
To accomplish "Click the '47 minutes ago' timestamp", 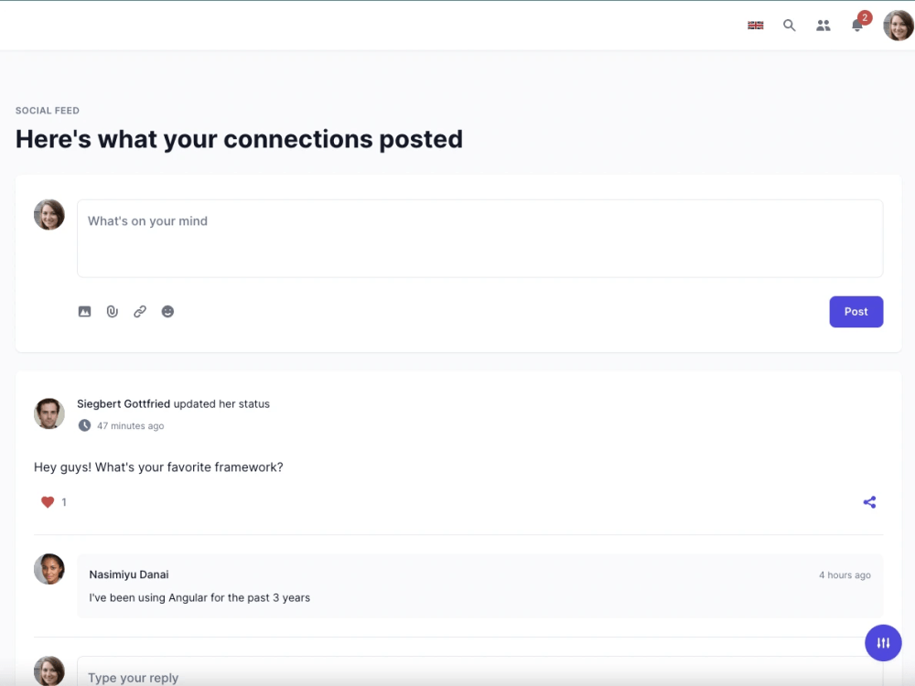I will (131, 426).
